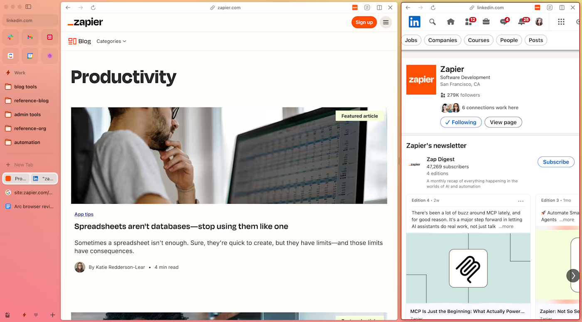Viewport: 582px width, 322px height.
Task: Open site controls in the zapier.com pane
Action: click(x=367, y=7)
